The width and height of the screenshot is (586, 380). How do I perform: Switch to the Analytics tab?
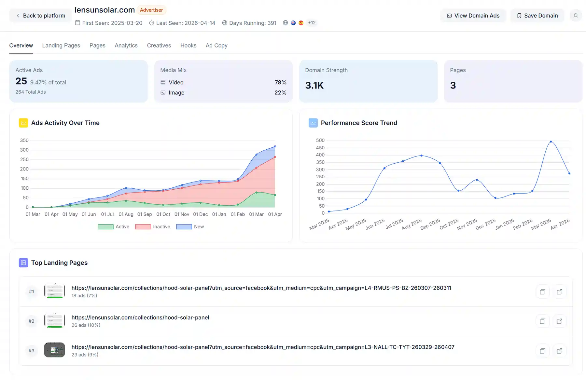[126, 46]
